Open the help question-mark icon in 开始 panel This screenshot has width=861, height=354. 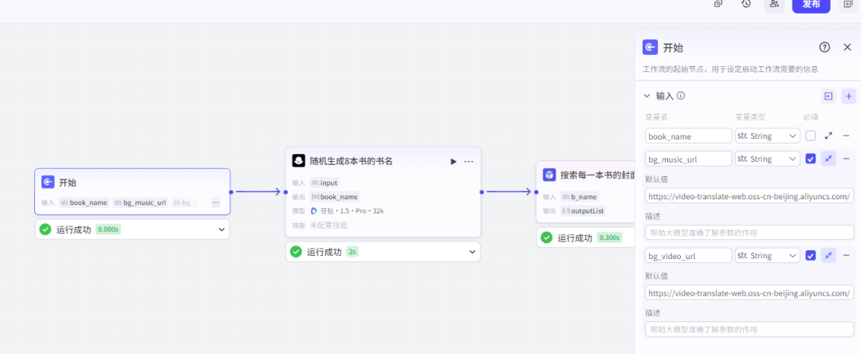click(x=824, y=47)
